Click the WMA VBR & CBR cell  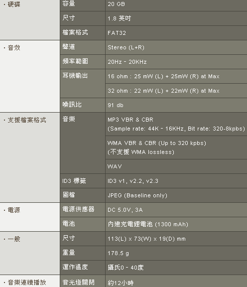(176, 147)
